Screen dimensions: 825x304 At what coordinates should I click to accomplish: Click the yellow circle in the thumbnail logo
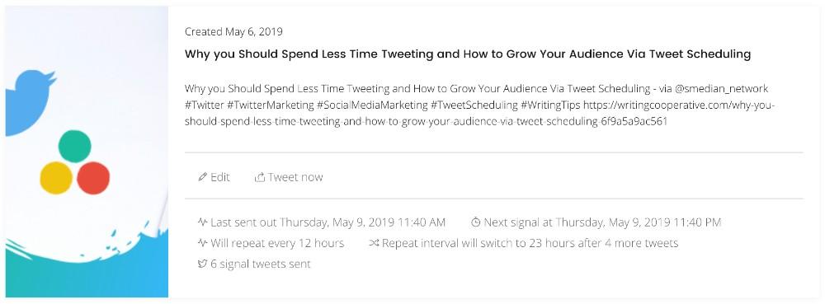coord(56,178)
